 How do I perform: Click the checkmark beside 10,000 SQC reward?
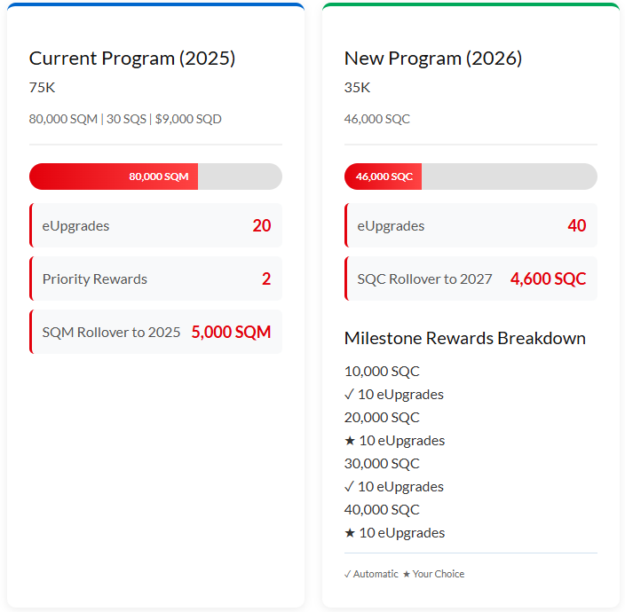(x=349, y=395)
